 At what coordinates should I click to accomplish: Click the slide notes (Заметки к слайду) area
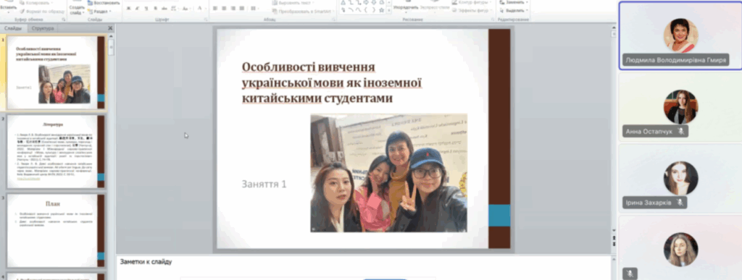tap(364, 267)
